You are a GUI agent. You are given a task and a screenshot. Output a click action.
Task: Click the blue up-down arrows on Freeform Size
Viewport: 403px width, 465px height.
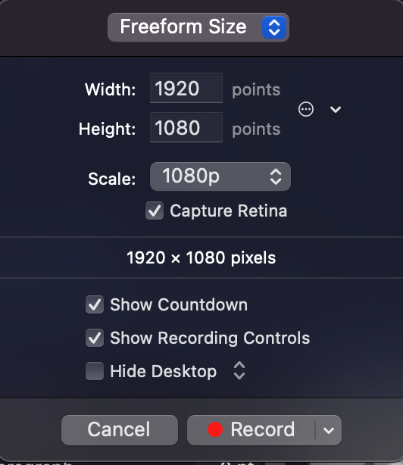(274, 27)
